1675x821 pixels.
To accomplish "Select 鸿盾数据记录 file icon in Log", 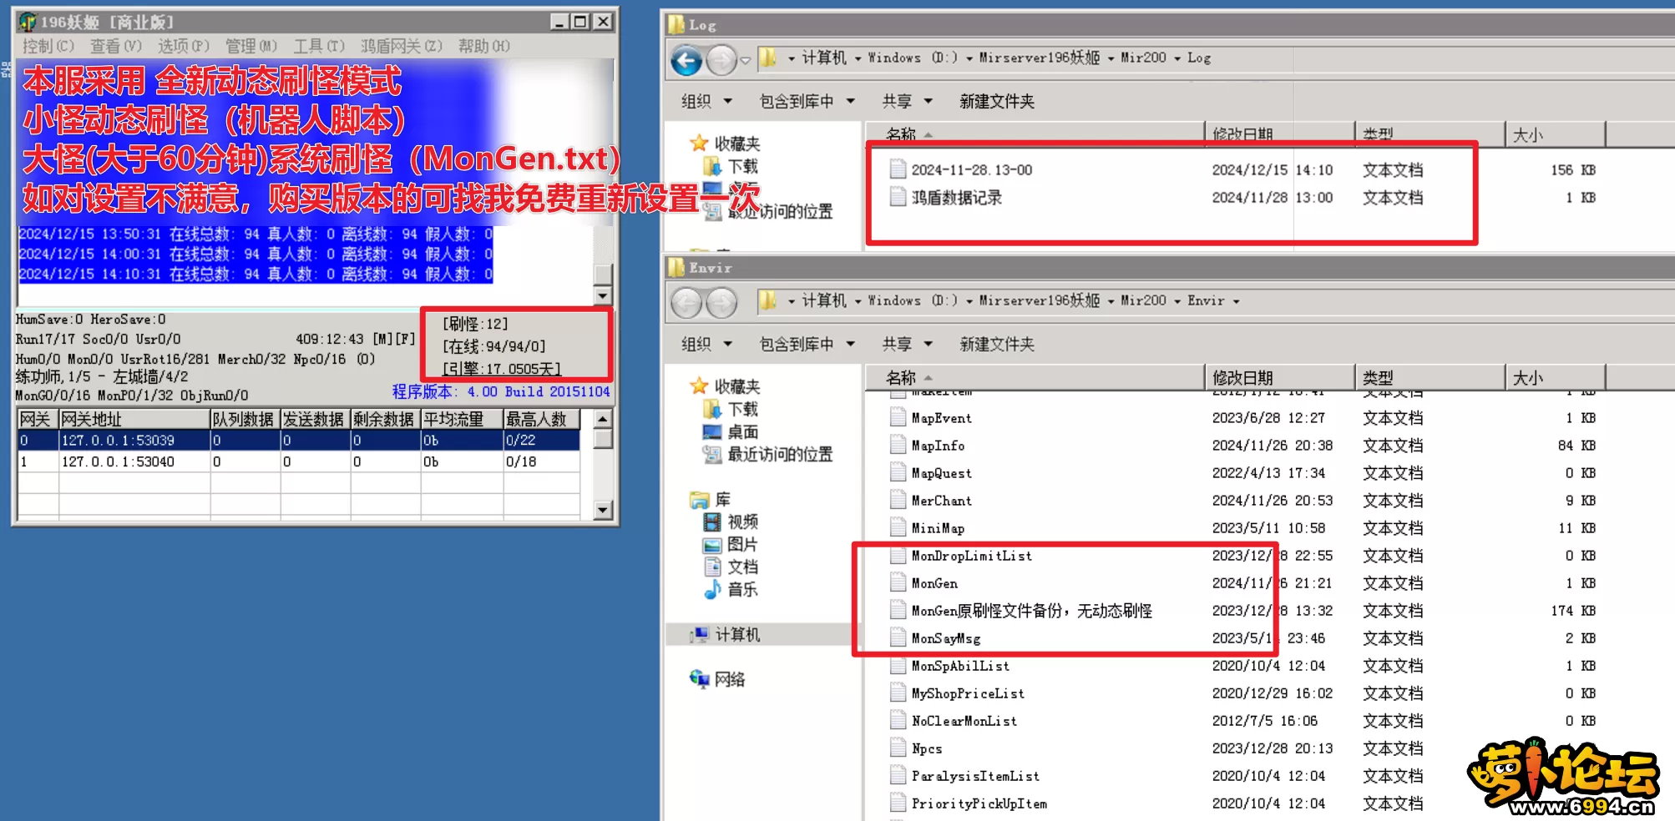I will coord(898,197).
